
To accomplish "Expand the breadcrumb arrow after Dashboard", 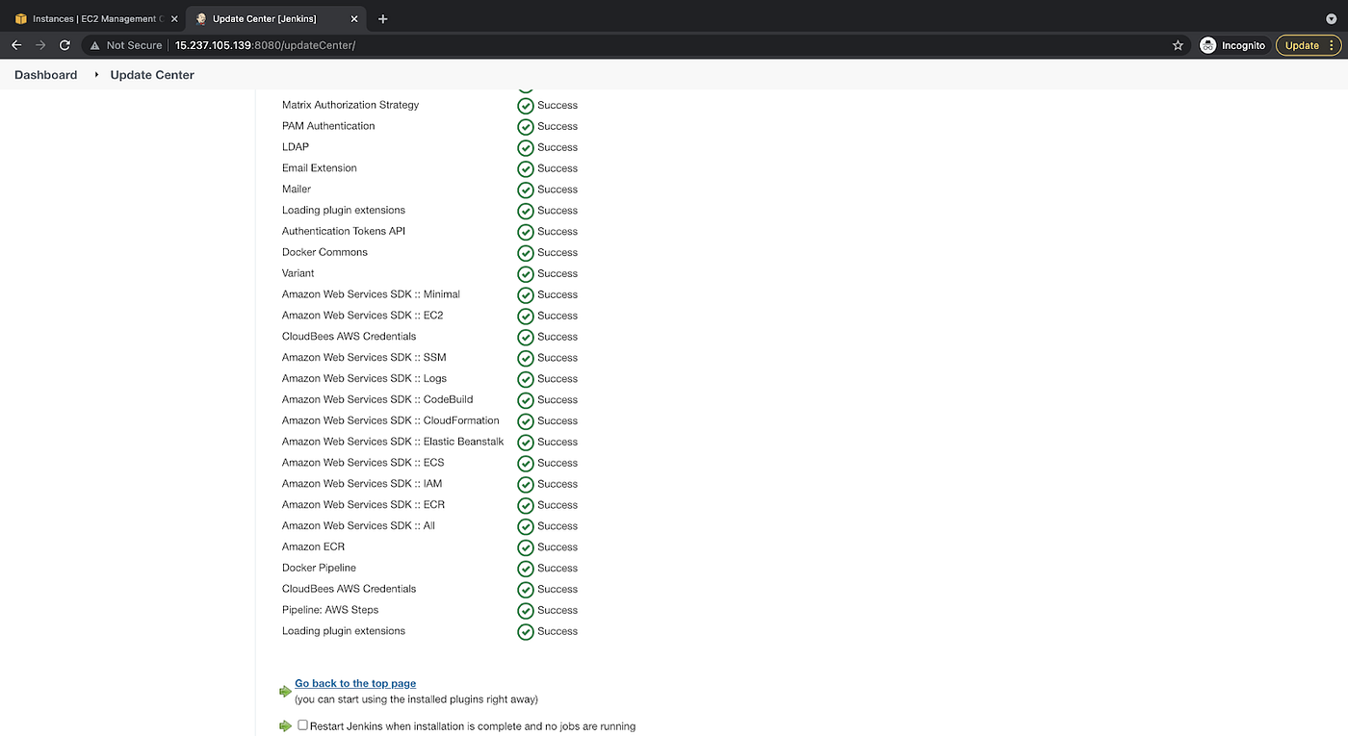I will (96, 75).
